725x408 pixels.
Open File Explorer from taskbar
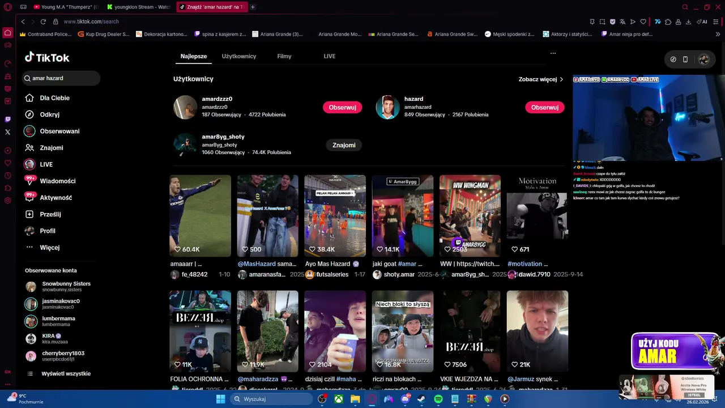click(x=355, y=399)
